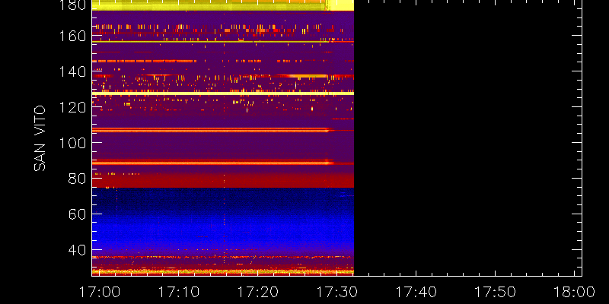Select the 17:10 time axis label
The image size is (609, 304).
(x=177, y=292)
